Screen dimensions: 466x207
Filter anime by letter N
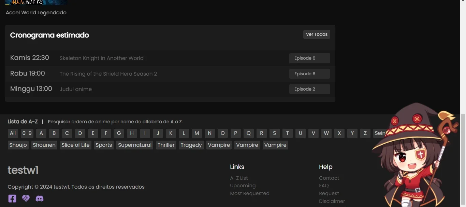click(x=209, y=133)
